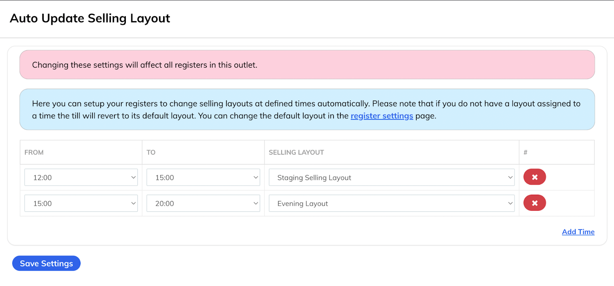Click the Auto Update Selling Layout heading
The height and width of the screenshot is (286, 614).
pos(90,18)
